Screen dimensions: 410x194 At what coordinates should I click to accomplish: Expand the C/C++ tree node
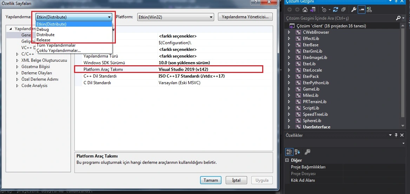[18, 54]
